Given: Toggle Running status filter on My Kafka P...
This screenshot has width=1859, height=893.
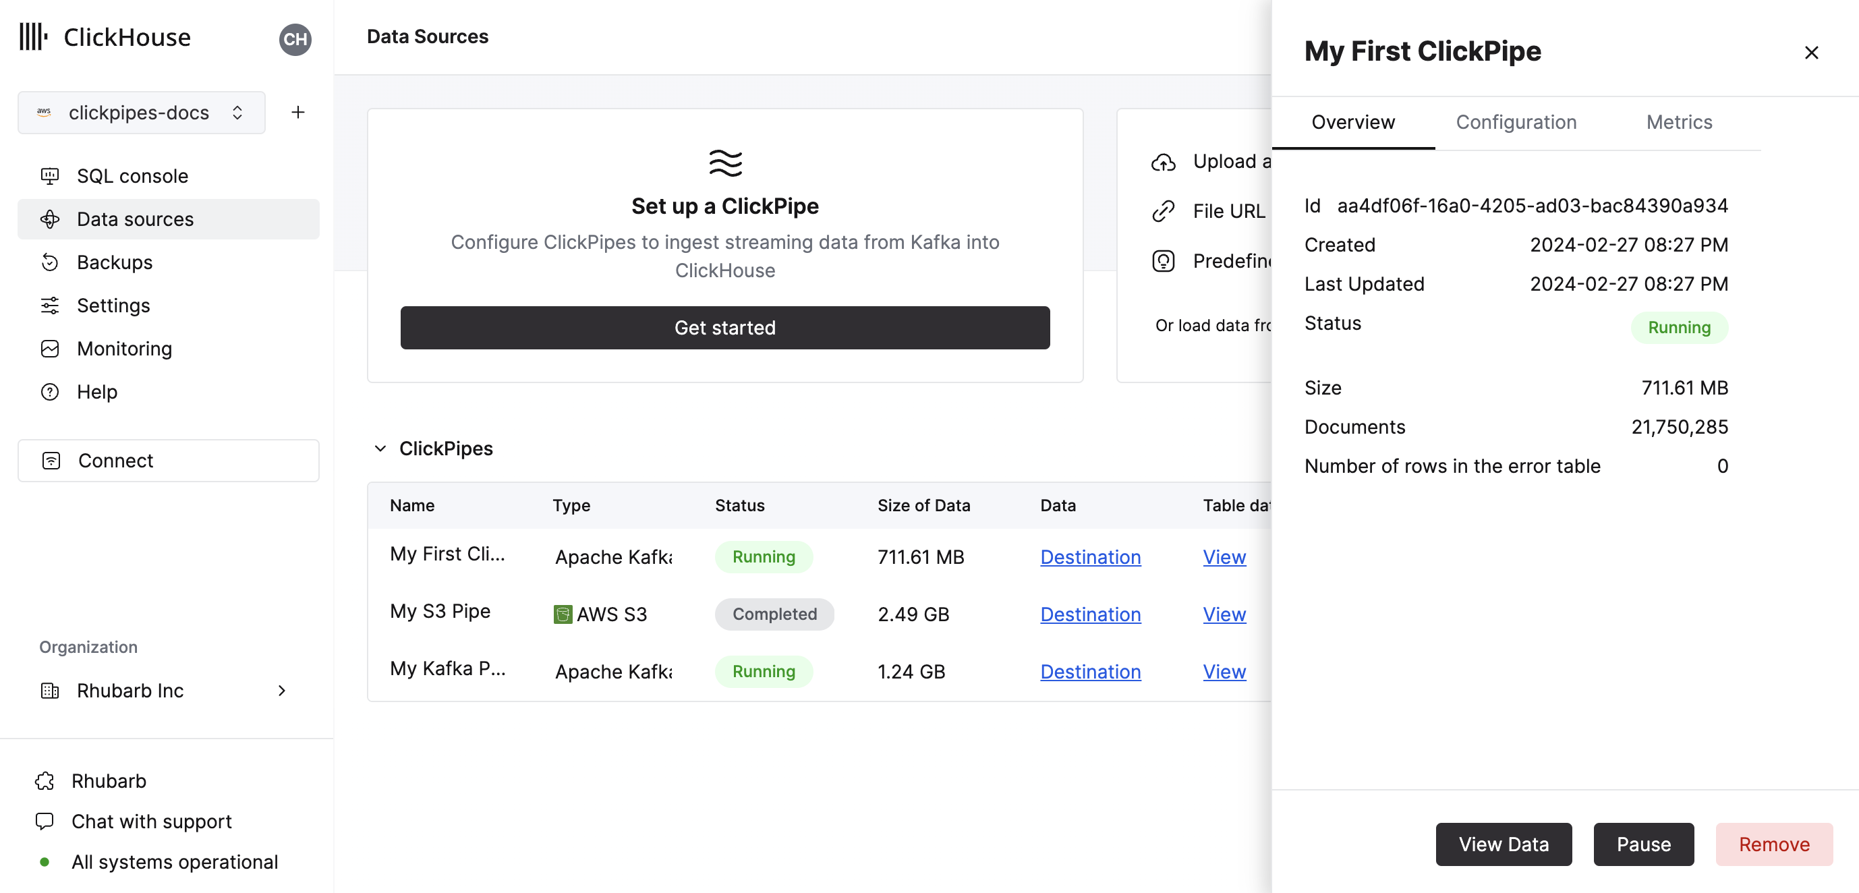Looking at the screenshot, I should click(764, 670).
